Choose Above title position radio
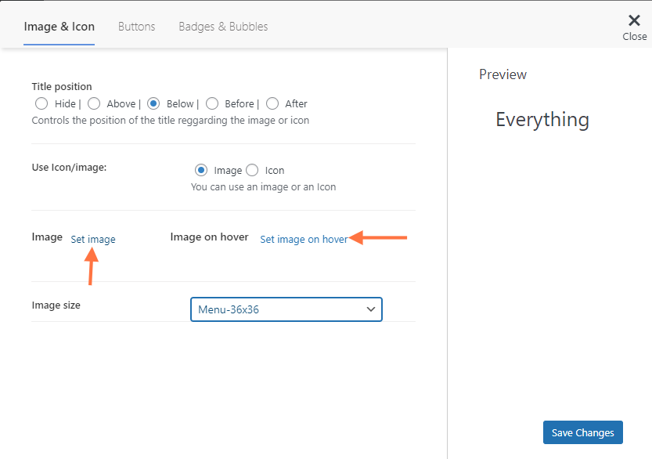This screenshot has height=459, width=652. (94, 103)
